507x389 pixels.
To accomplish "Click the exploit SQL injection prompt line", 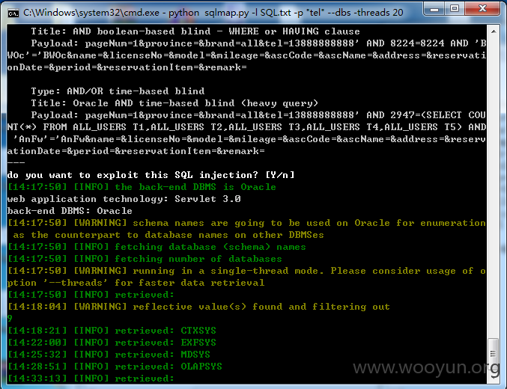I will (151, 175).
